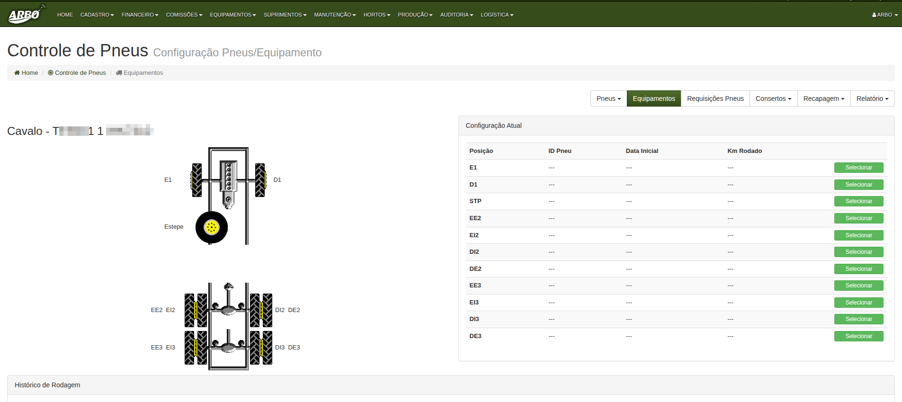Click the DE3 outer right rear tire
This screenshot has height=402, width=902.
(268, 348)
